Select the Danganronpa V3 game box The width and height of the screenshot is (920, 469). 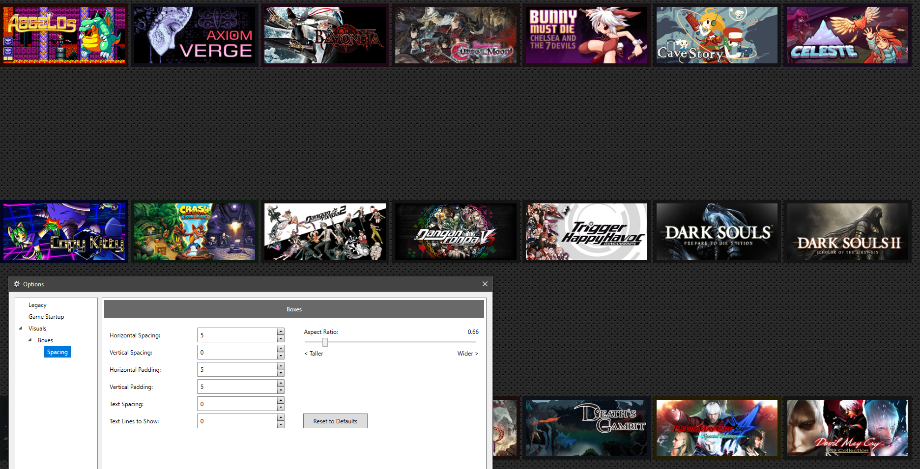pyautogui.click(x=456, y=231)
